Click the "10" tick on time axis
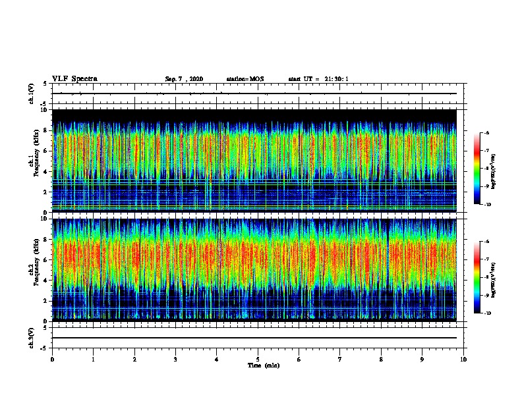 point(463,360)
